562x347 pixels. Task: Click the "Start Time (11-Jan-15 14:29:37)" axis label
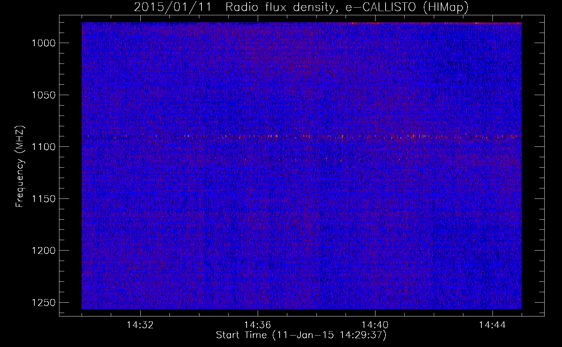pos(301,335)
